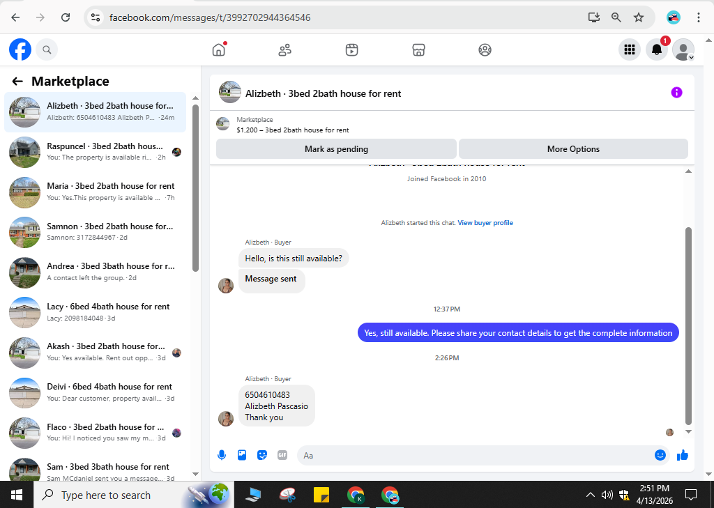Open site information icon in address bar
714x508 pixels.
[x=95, y=17]
